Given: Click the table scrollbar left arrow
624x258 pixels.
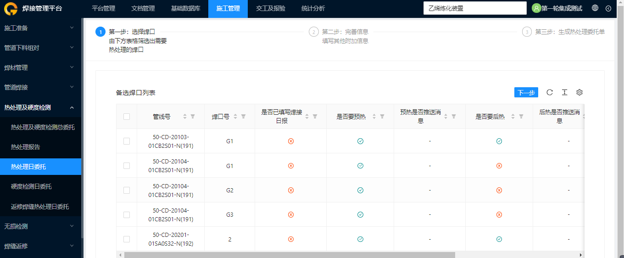Looking at the screenshot, I should pyautogui.click(x=120, y=255).
